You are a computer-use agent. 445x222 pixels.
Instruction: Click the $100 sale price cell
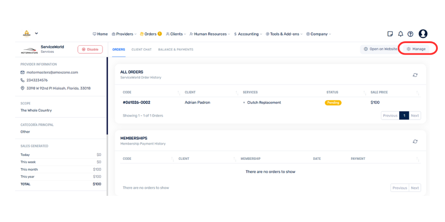coord(375,103)
